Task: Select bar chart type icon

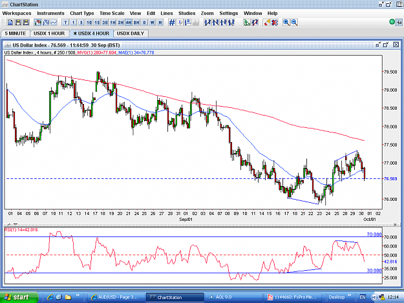Action: [x=46, y=23]
